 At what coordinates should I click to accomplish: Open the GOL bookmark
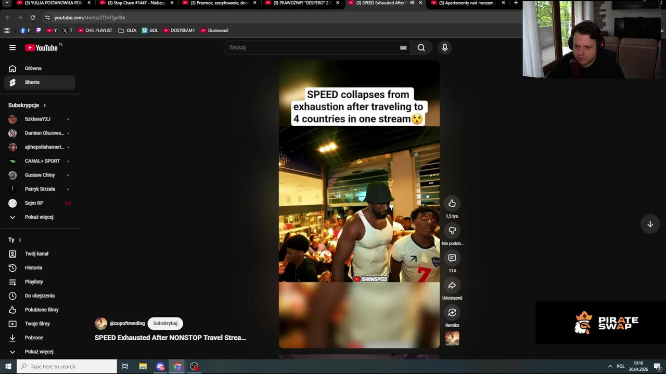click(x=150, y=30)
